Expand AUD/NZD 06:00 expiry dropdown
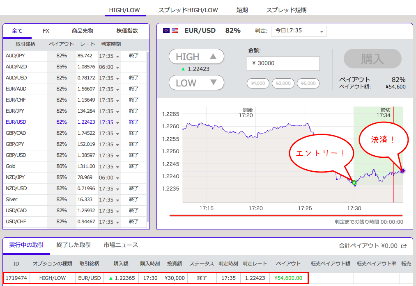 pyautogui.click(x=117, y=67)
